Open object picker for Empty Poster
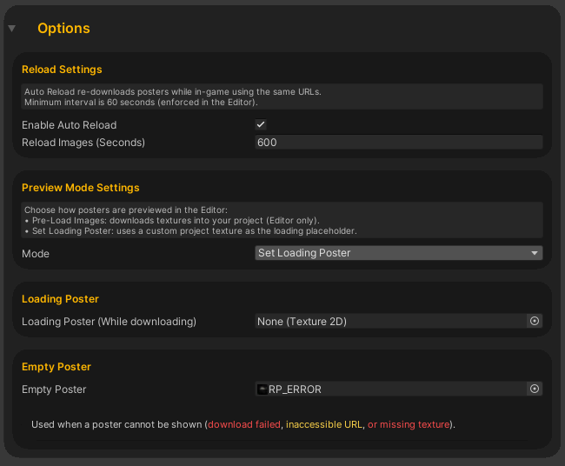Image resolution: width=565 pixels, height=466 pixels. pyautogui.click(x=535, y=389)
